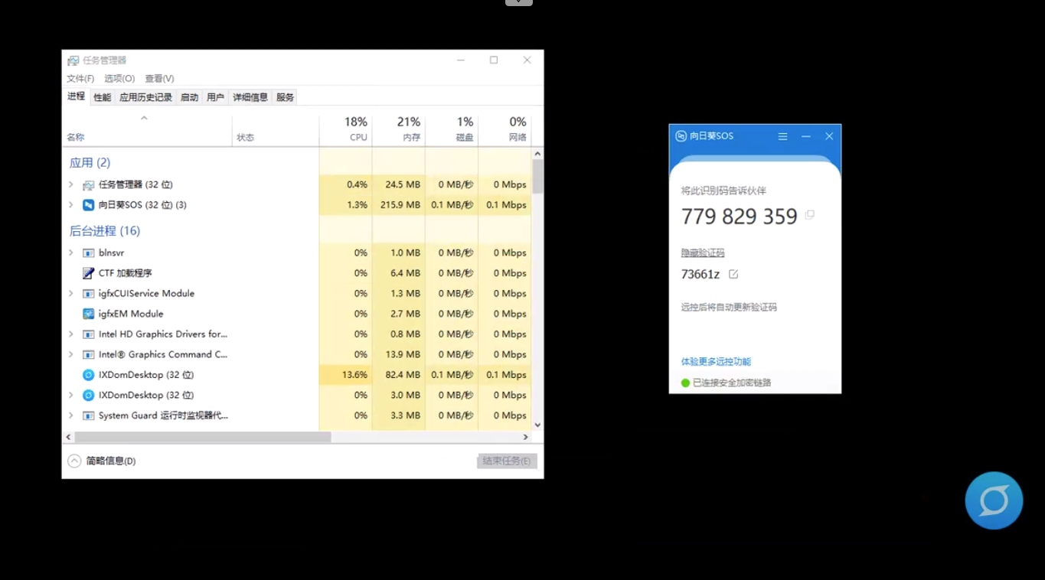Expand the 任务管理器 (32 位) row
The image size is (1045, 580).
(71, 184)
